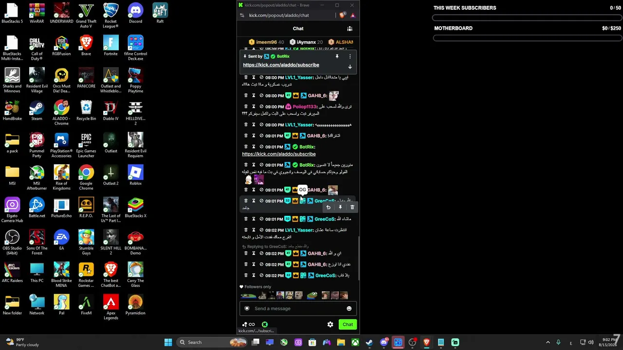This screenshot has height=350, width=623.
Task: Click the shield icon in message box
Action: click(247, 309)
